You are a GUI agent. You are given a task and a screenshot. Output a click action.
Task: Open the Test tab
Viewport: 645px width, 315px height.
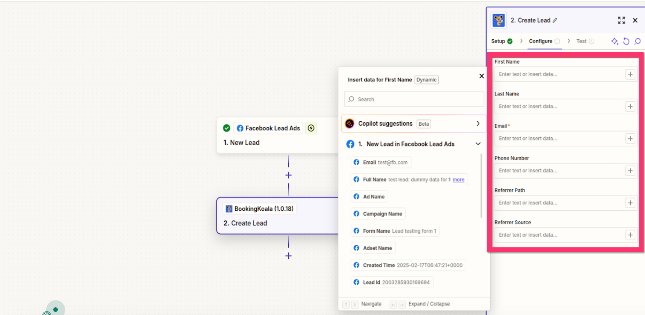tap(581, 41)
